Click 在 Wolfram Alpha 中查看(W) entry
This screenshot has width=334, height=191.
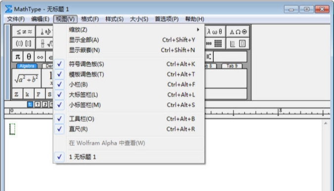pyautogui.click(x=129, y=143)
